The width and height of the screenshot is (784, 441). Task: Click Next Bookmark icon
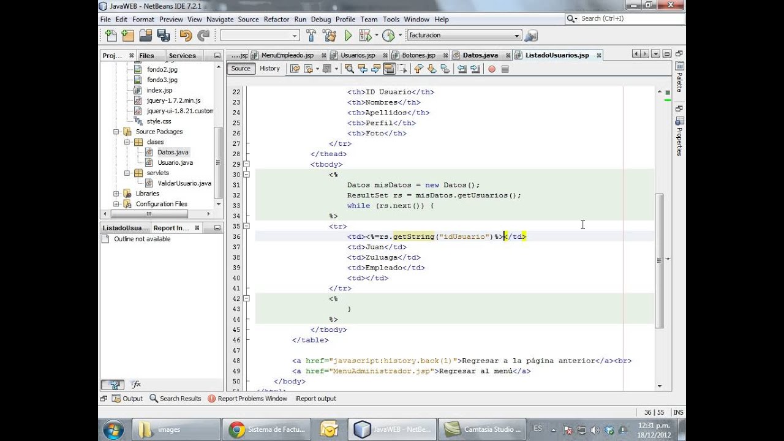tap(432, 69)
